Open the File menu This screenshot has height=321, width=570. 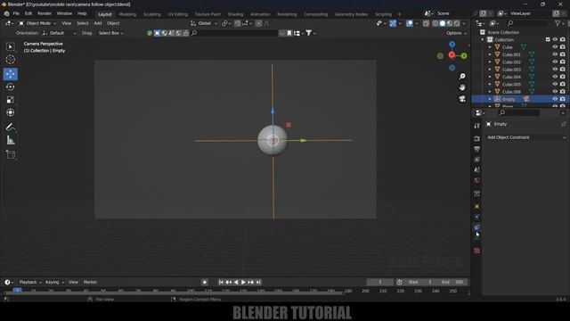16,13
